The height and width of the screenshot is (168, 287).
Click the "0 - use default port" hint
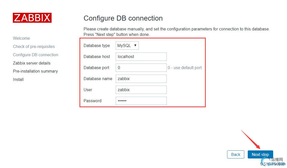pyautogui.click(x=185, y=68)
